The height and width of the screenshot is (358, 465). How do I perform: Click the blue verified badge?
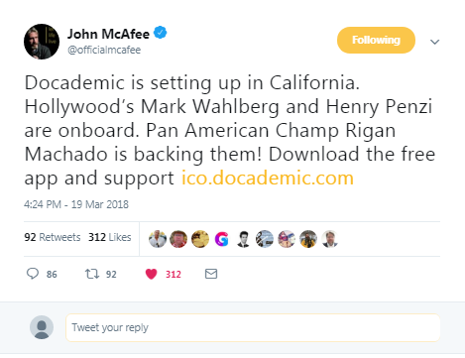161,33
